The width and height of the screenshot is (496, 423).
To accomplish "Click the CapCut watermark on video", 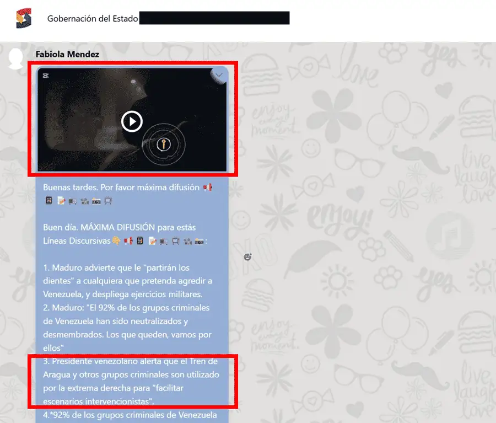I will (46, 76).
